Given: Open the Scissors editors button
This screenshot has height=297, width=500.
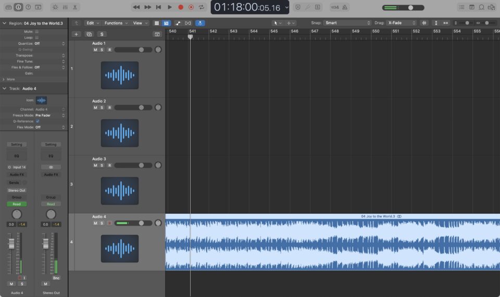Looking at the screenshot, I should pyautogui.click(x=75, y=7).
